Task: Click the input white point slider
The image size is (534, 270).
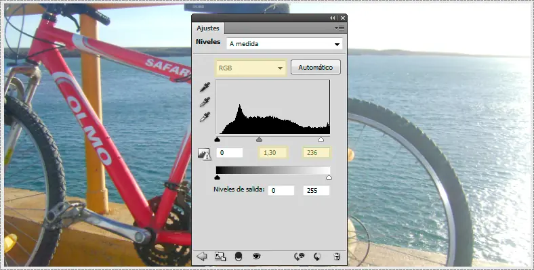Action: [x=321, y=139]
